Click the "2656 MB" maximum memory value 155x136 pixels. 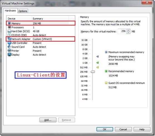113,64
